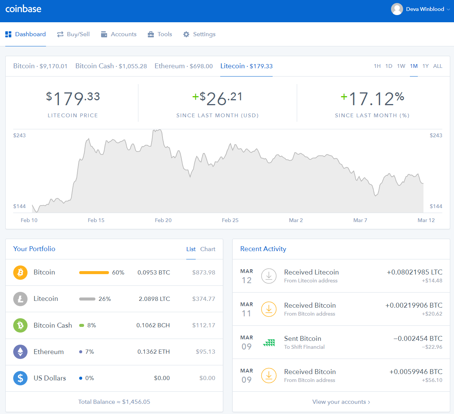Click the green Shift Financial icon

(x=269, y=343)
